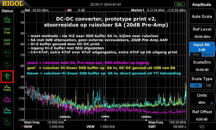216x130 pixels.
Task: Click the 'C4=47nF' note line
Action: 103,52
